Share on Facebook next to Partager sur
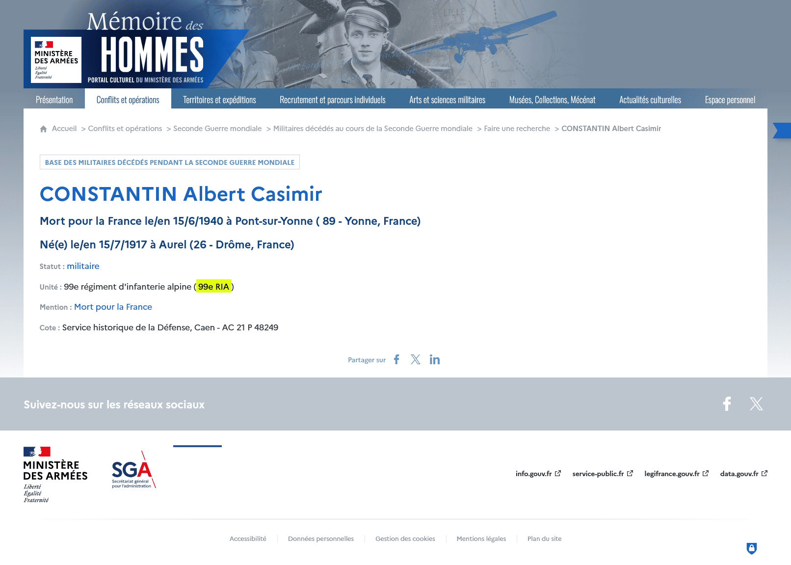The height and width of the screenshot is (565, 791). [x=396, y=359]
